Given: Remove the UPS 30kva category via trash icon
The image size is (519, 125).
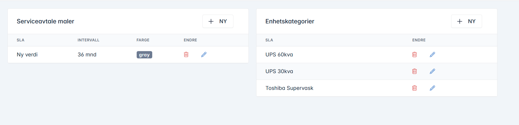Looking at the screenshot, I should (414, 71).
